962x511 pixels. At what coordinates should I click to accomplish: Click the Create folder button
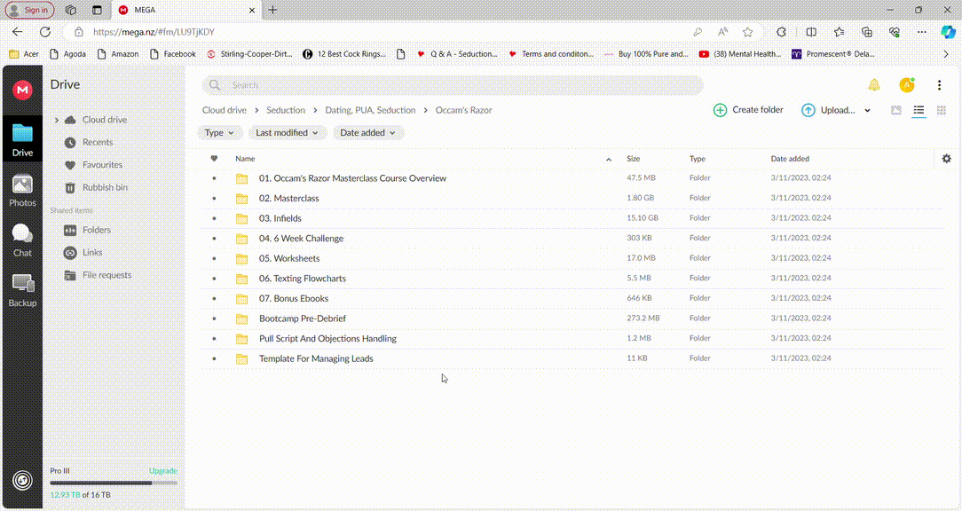point(748,110)
